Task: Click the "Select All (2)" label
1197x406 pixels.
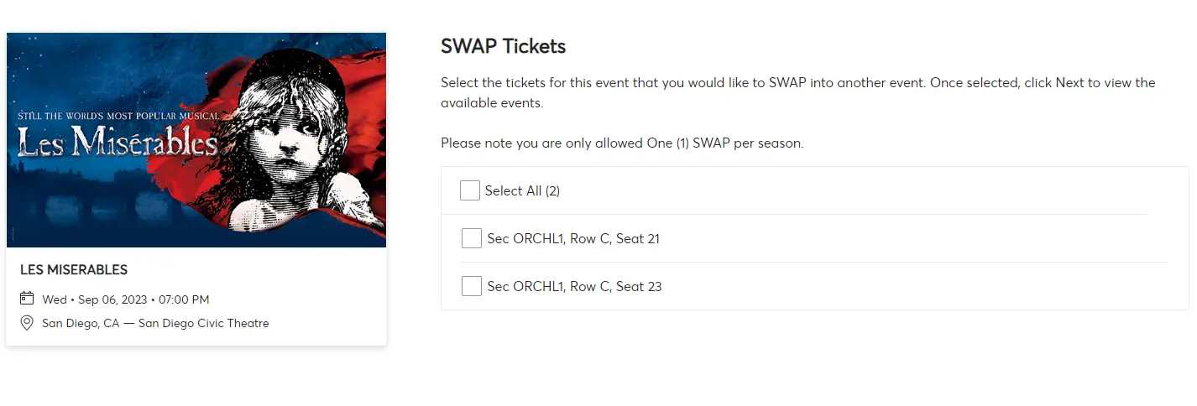Action: (522, 191)
